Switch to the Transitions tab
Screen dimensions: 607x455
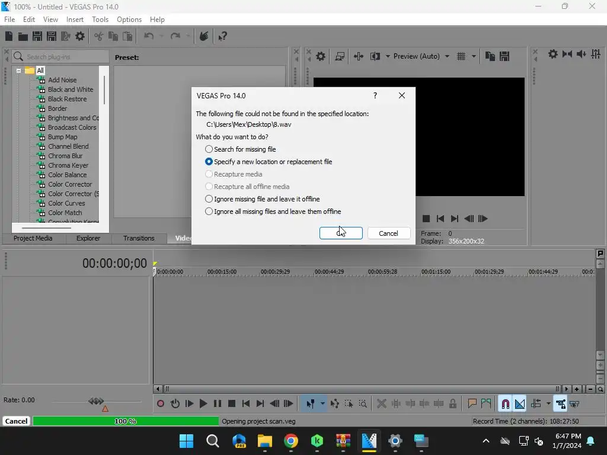click(x=139, y=238)
